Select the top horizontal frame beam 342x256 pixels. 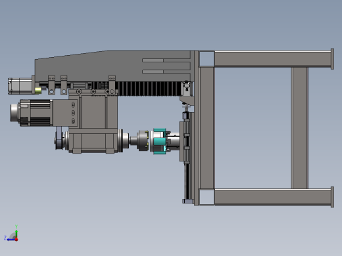click(x=273, y=59)
